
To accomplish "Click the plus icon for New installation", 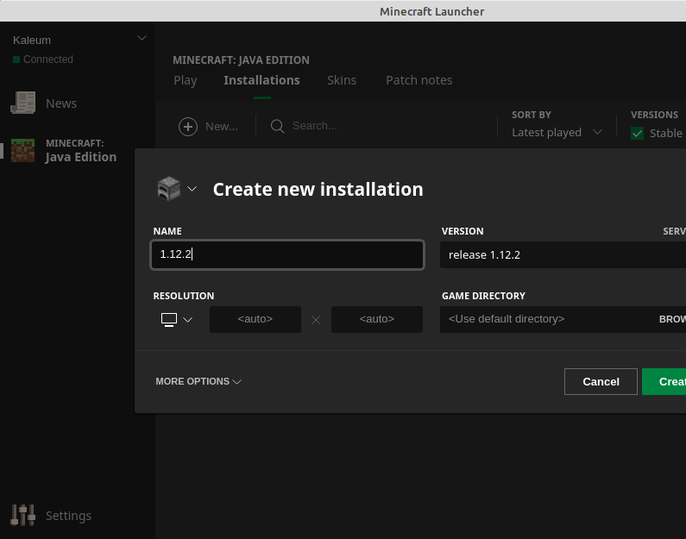I will click(x=187, y=127).
